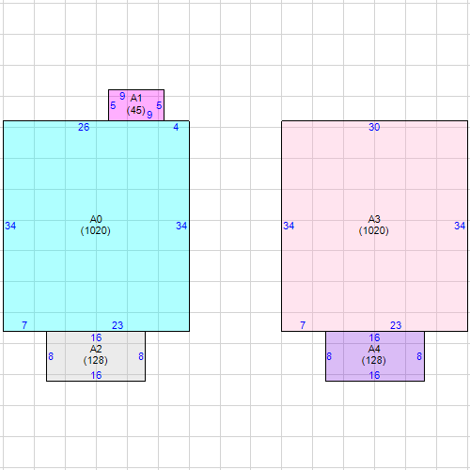Pick the 34 dimension on A0's left side

click(x=10, y=226)
